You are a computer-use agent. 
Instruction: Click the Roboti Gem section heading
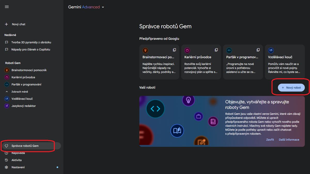click(13, 63)
